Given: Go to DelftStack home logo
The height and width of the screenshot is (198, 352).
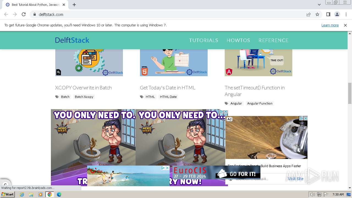Looking at the screenshot, I should click(x=72, y=40).
